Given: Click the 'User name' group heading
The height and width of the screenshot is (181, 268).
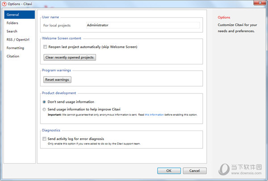Looking at the screenshot, I should coord(50,17).
